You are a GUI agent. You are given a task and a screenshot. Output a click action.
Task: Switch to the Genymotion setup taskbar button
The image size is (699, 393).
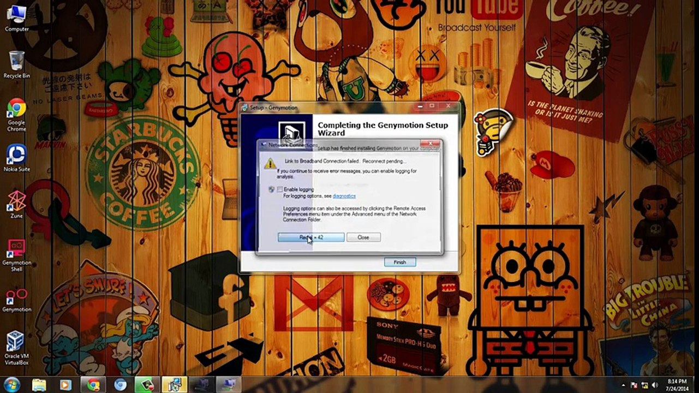(x=175, y=385)
